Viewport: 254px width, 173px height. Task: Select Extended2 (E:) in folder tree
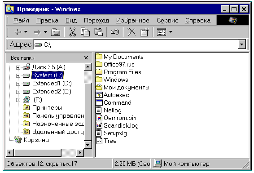coord(52,92)
